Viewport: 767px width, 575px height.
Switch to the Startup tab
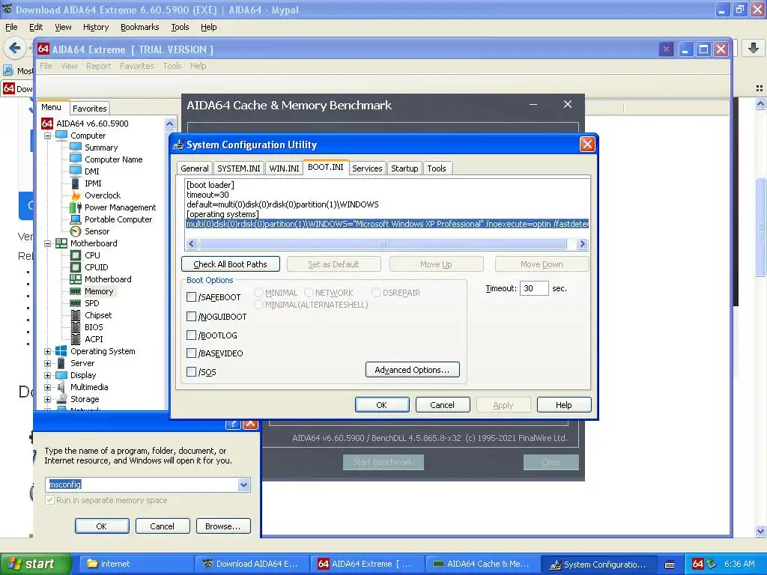(404, 168)
